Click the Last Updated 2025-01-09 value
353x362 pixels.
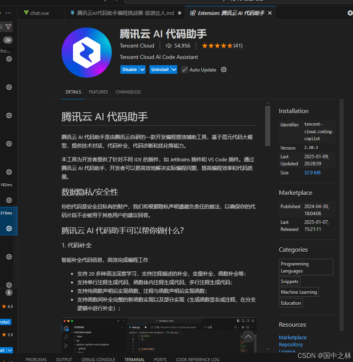point(317,160)
